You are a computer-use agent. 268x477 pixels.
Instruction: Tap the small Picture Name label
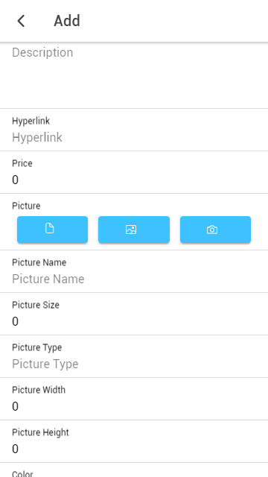(39, 262)
